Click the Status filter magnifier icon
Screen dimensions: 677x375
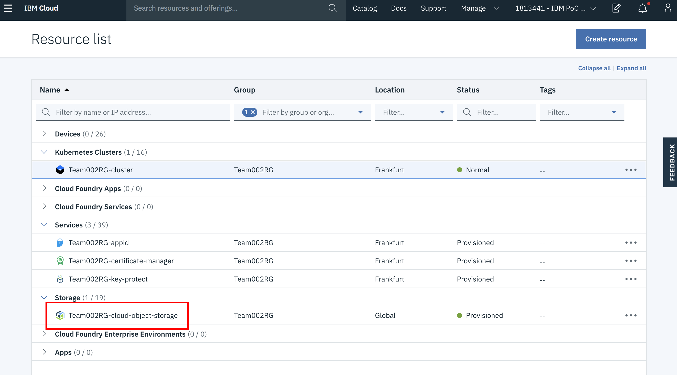467,112
